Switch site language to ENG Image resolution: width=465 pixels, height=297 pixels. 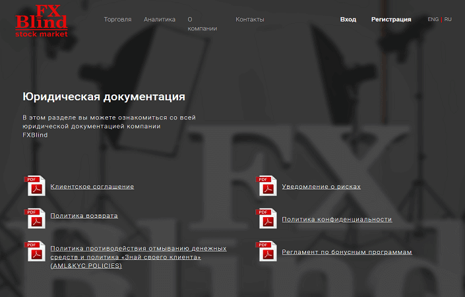point(433,20)
